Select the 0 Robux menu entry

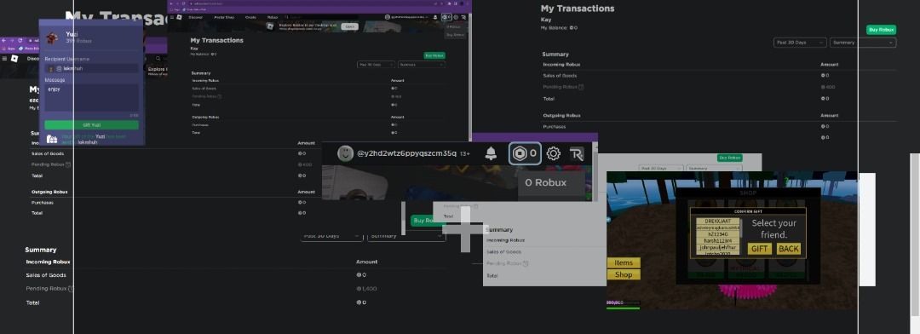click(546, 182)
